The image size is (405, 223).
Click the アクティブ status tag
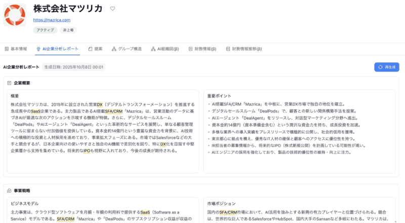[x=45, y=30]
